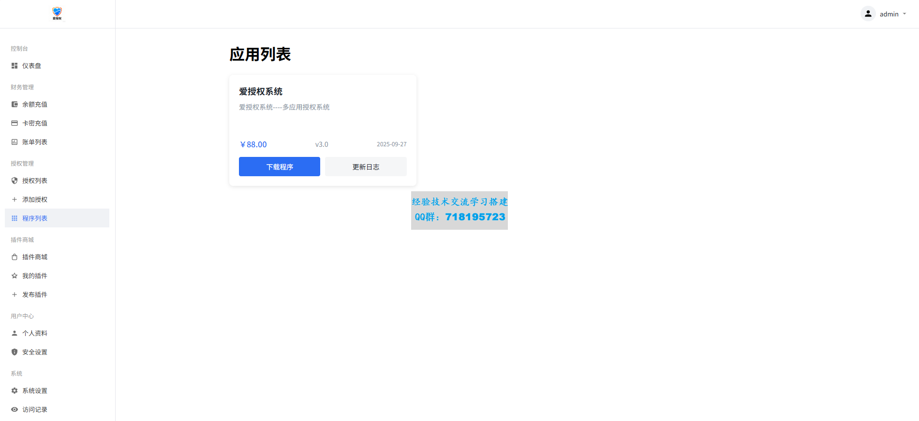The image size is (919, 421).
Task: Open the admin user dropdown arrow
Action: tap(904, 14)
